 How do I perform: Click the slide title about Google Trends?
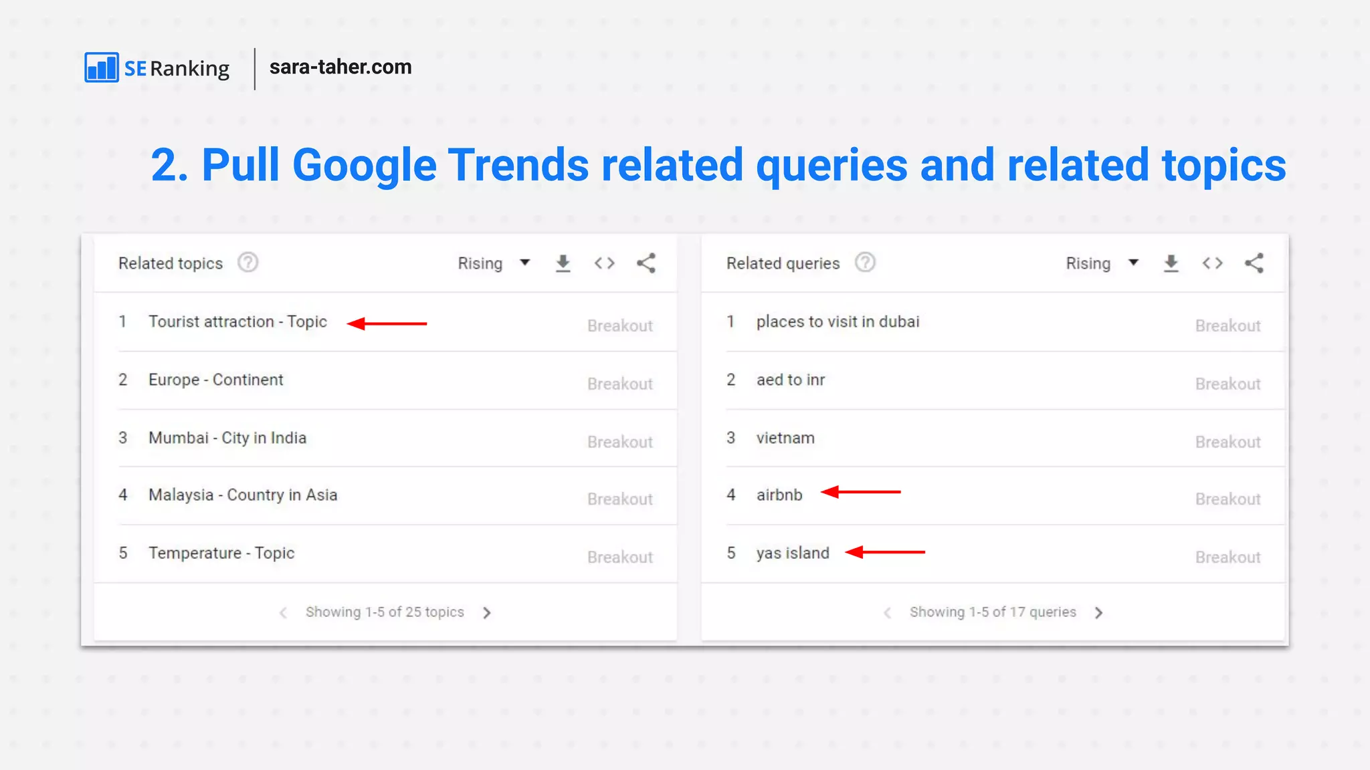click(718, 165)
